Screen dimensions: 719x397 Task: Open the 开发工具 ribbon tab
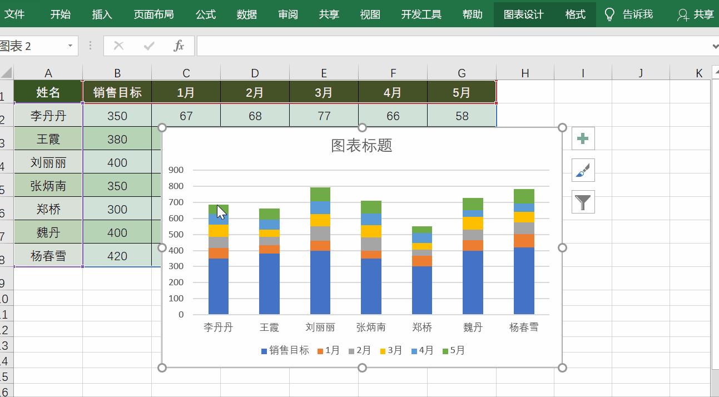pos(422,14)
